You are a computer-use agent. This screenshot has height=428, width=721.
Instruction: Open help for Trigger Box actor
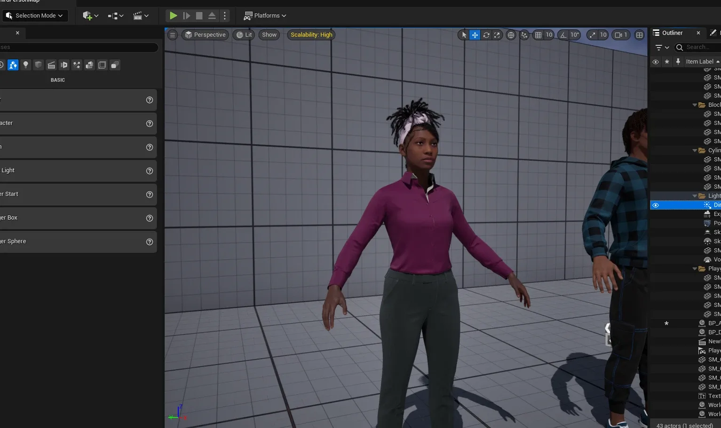150,218
